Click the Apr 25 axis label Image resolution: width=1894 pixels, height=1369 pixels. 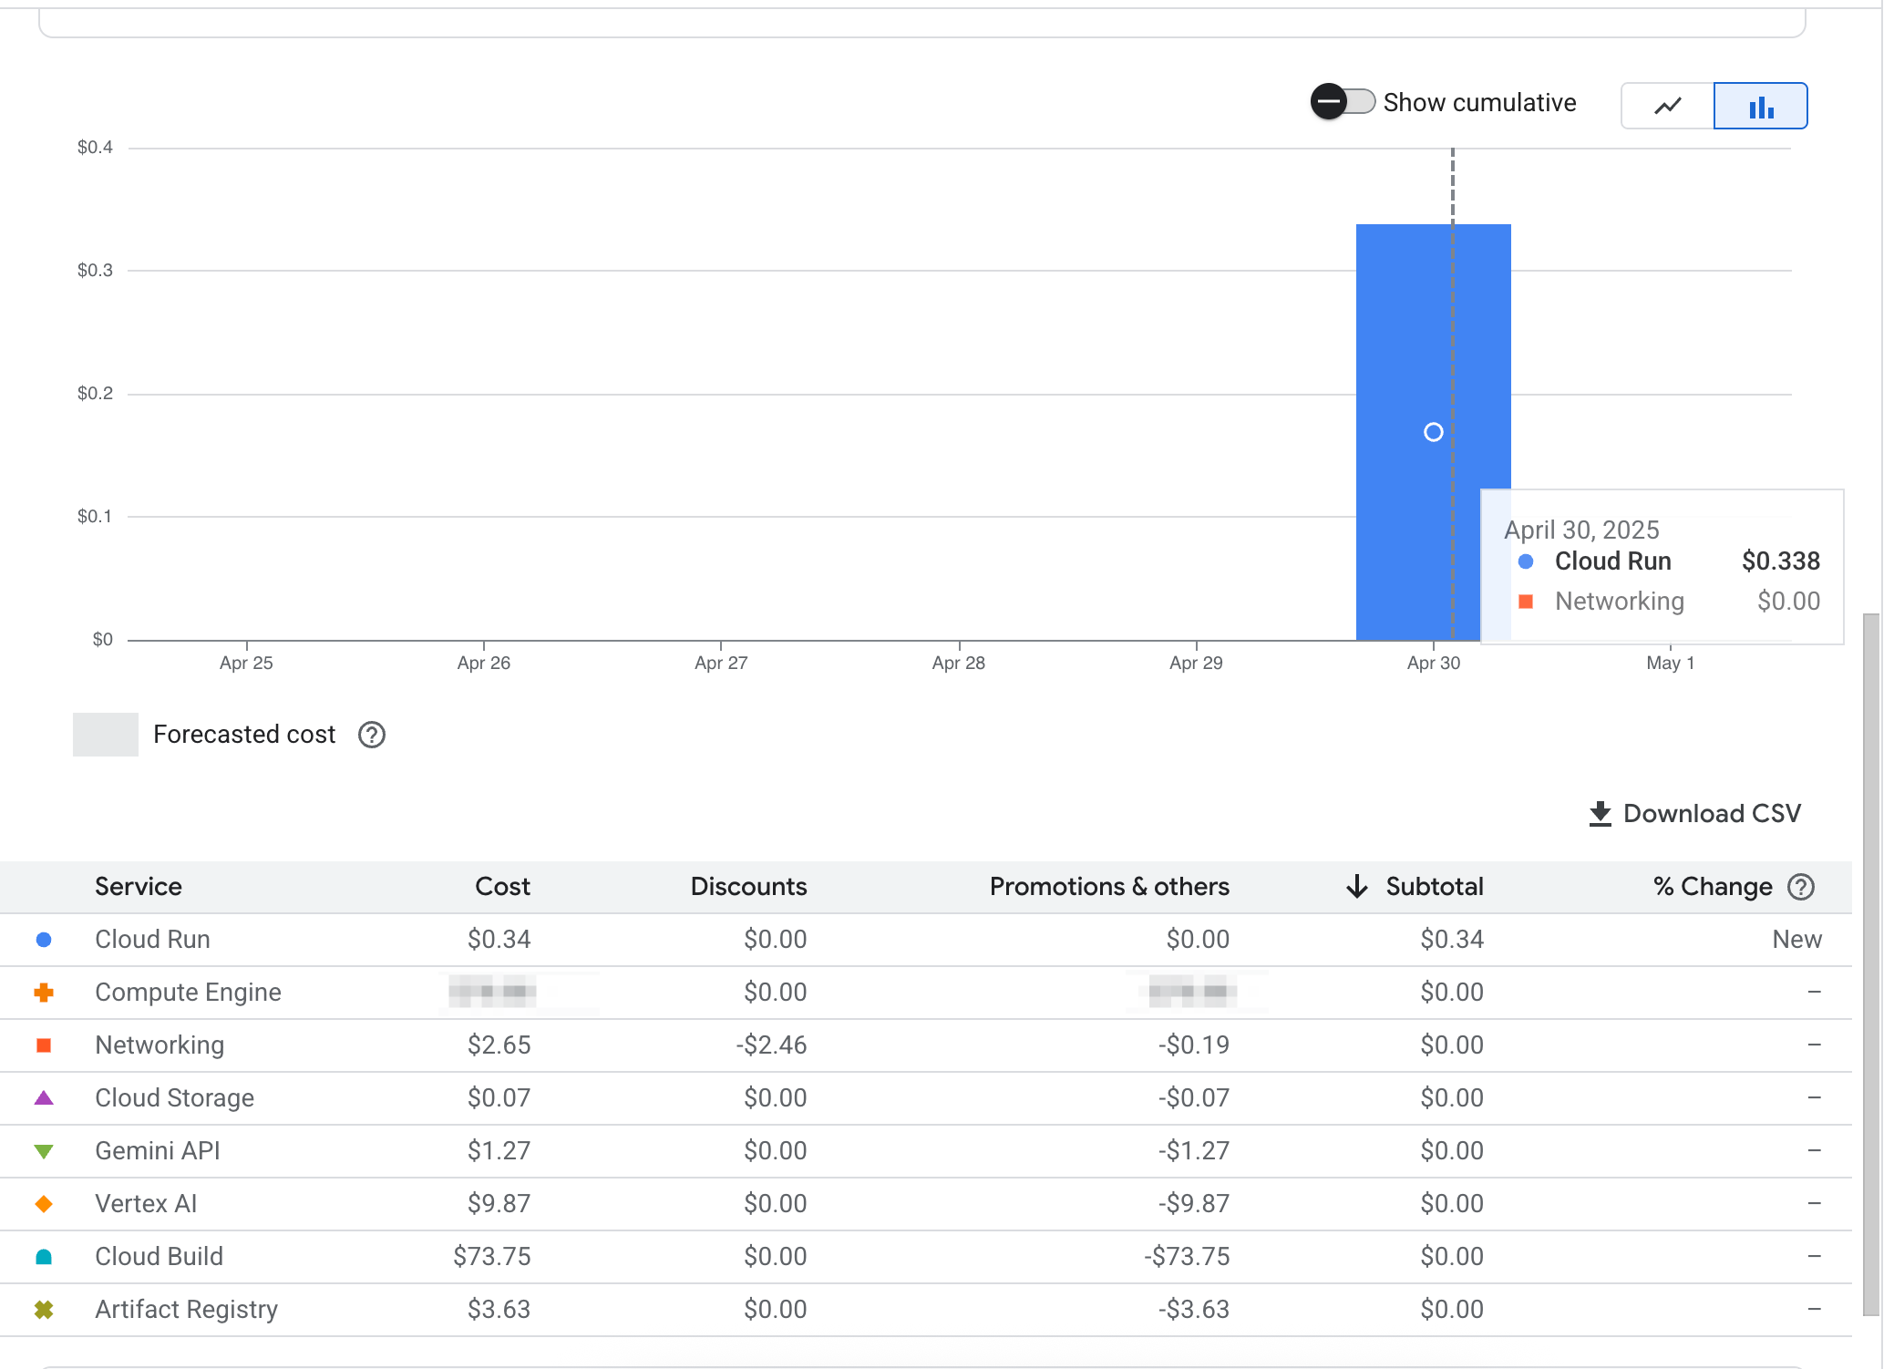tap(246, 664)
